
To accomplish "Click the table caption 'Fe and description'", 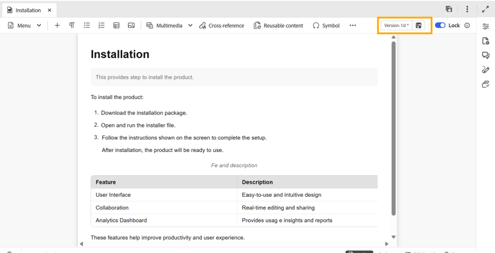I will [x=234, y=165].
